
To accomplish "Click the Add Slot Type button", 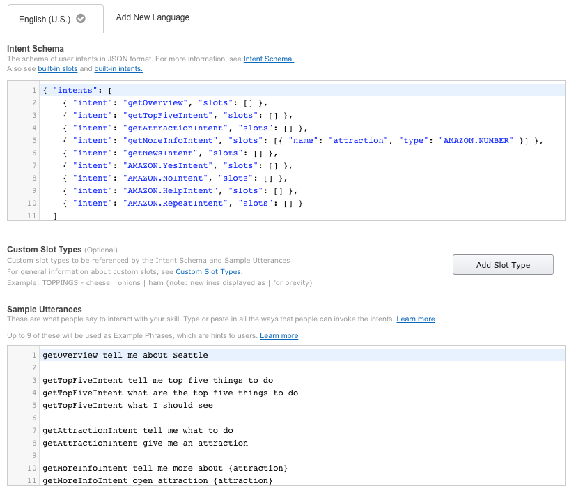I will [503, 265].
